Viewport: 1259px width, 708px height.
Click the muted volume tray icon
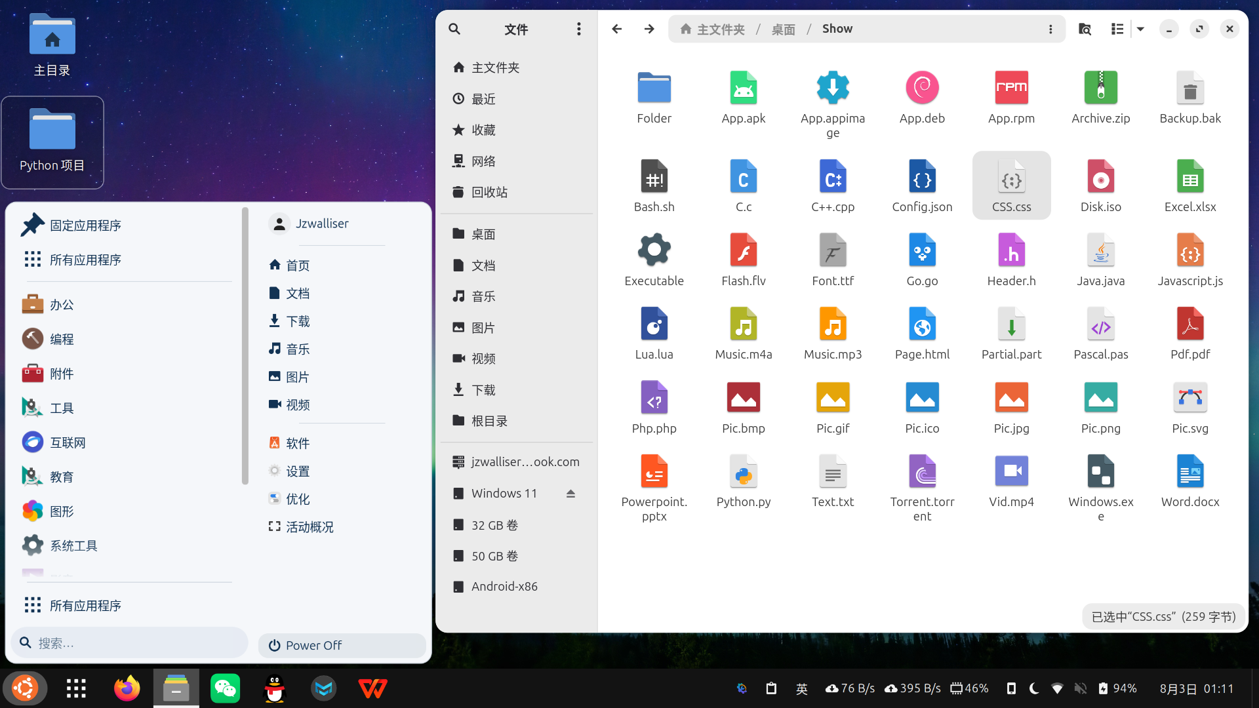click(1081, 688)
